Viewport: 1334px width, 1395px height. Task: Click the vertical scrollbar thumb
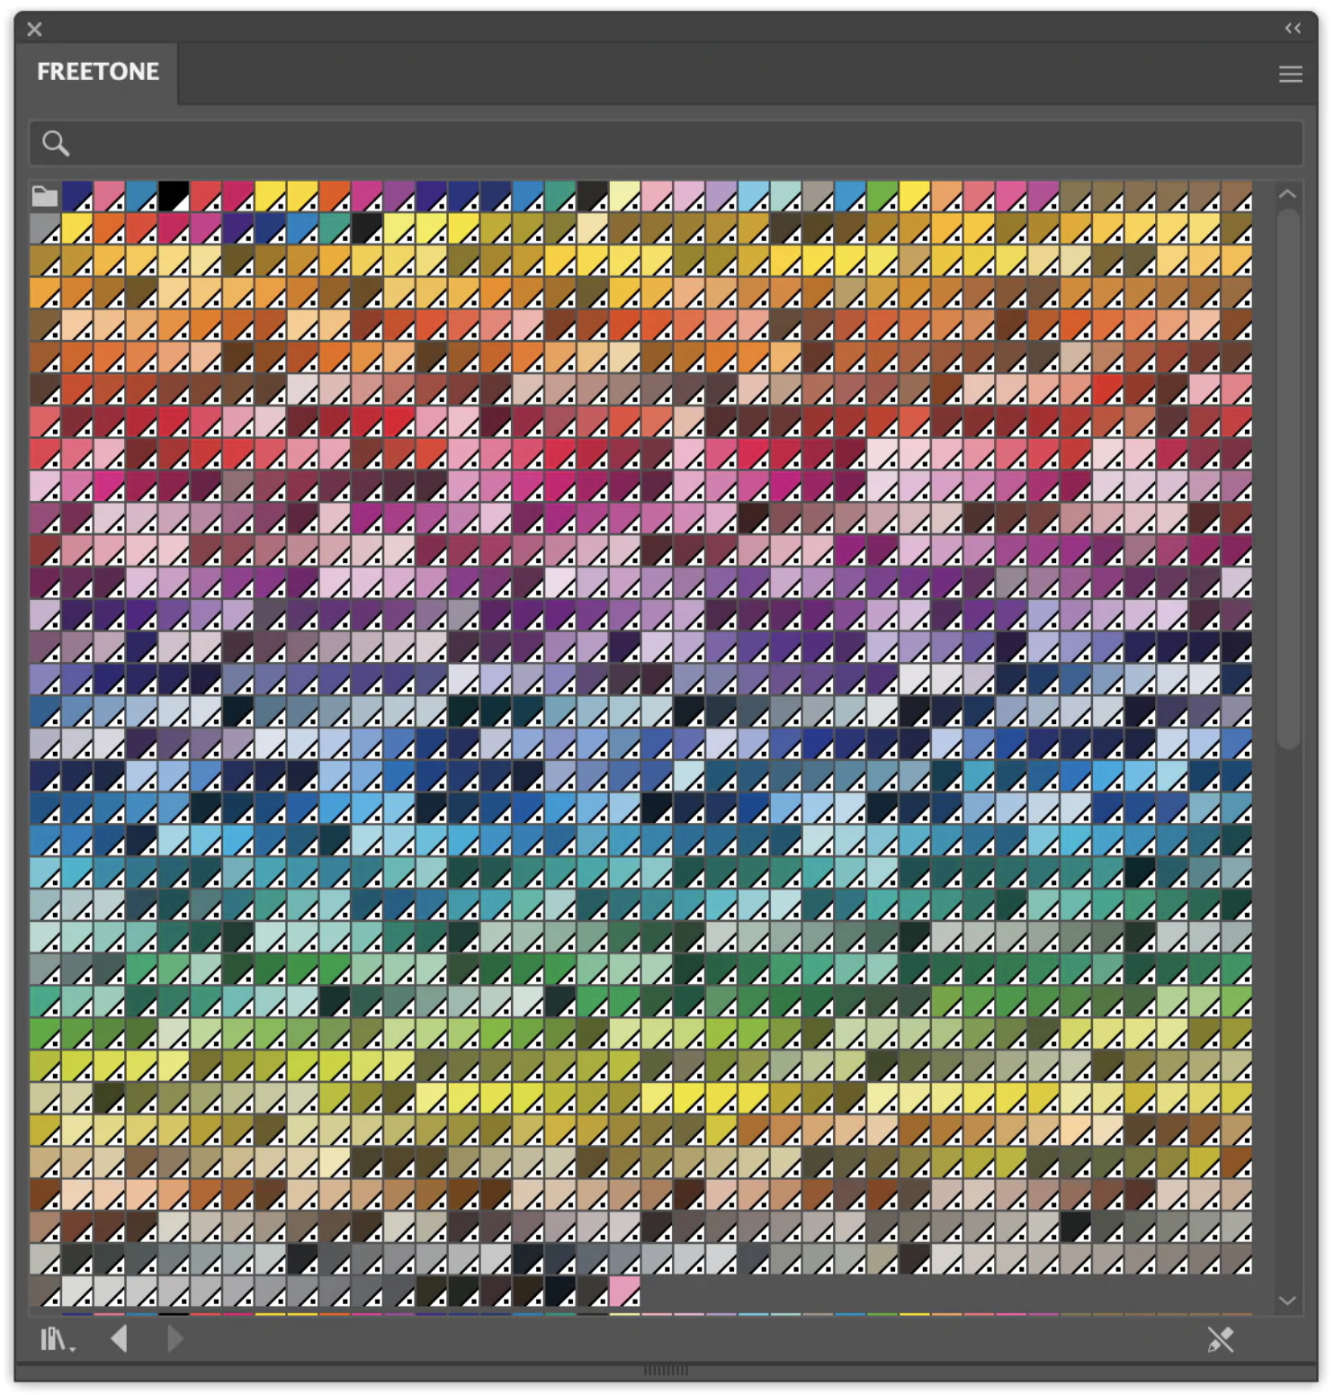(1288, 477)
